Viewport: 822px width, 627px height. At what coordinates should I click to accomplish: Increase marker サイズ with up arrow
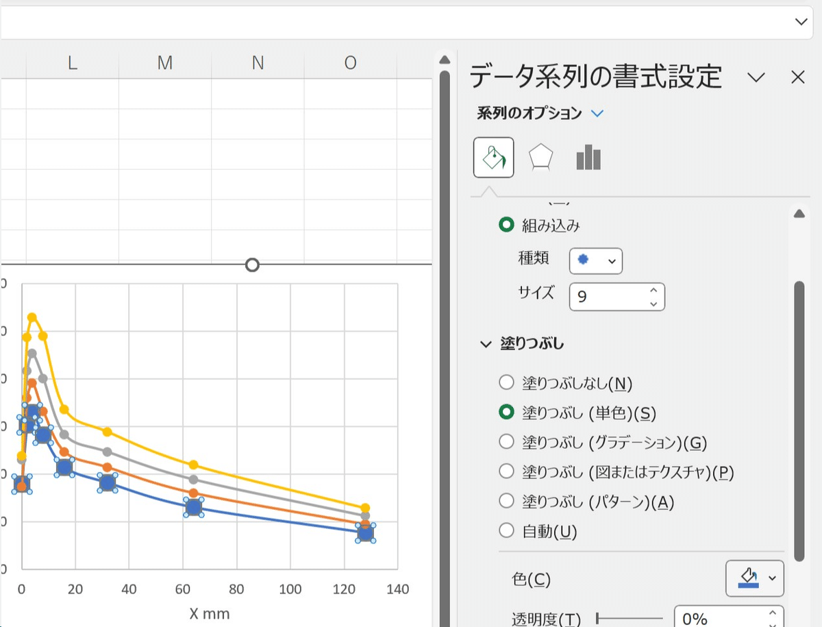653,290
